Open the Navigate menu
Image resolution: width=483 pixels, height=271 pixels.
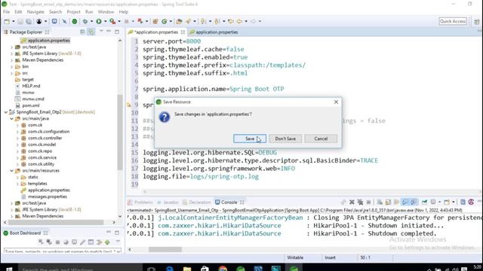point(35,12)
